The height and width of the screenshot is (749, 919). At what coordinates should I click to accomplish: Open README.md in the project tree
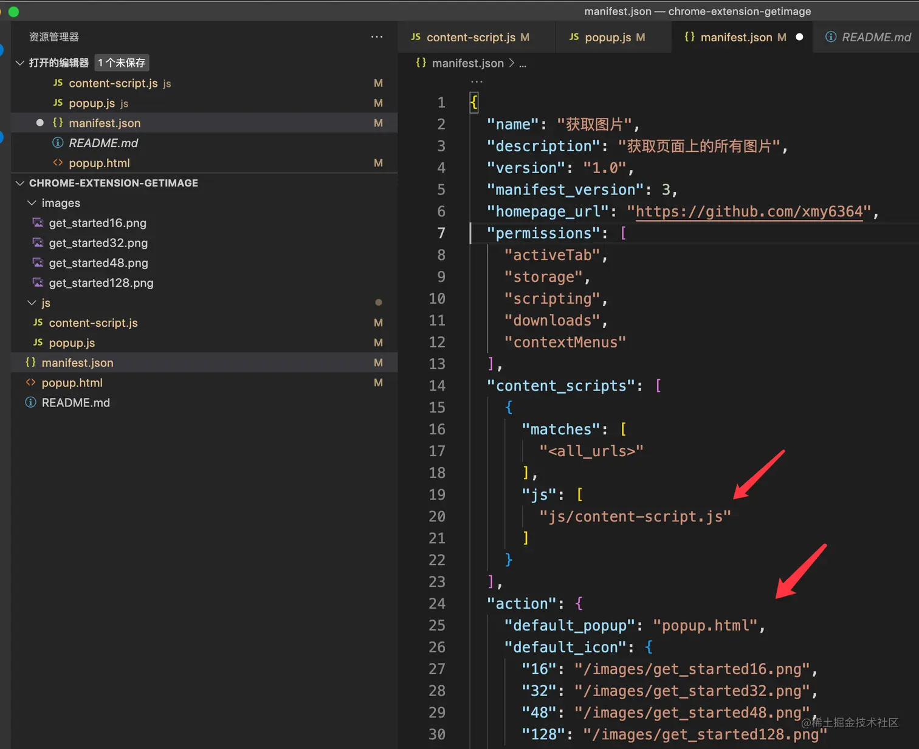[204, 403]
